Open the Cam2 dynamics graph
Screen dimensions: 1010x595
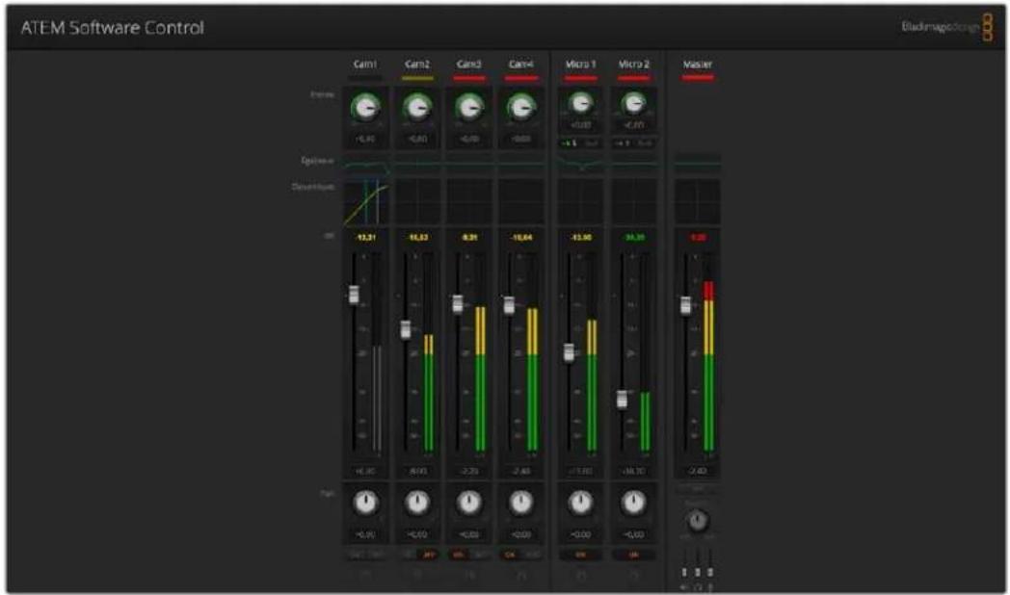tap(417, 202)
